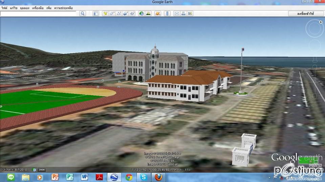The image size is (325, 182).
Task: Add a placemark with the yellow pushpin
Action: click(x=105, y=14)
